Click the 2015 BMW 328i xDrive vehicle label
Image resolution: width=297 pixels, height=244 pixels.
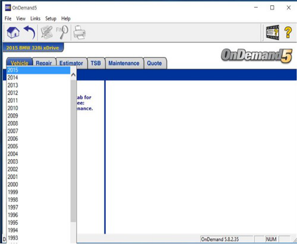[33, 47]
